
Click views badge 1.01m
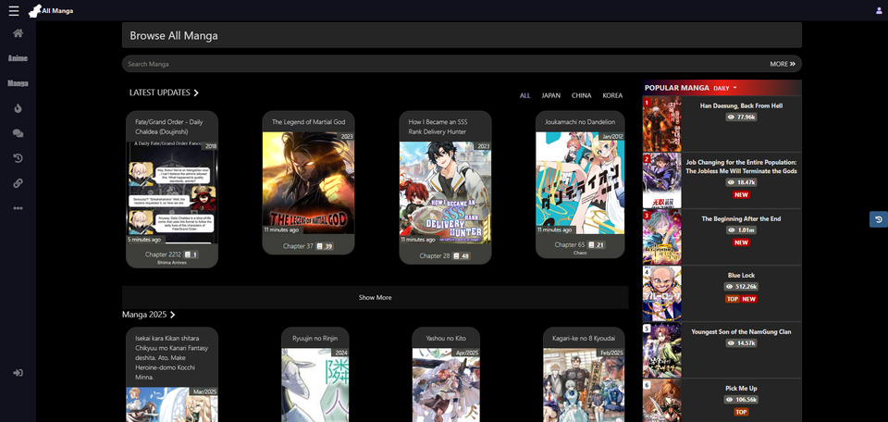(x=741, y=230)
